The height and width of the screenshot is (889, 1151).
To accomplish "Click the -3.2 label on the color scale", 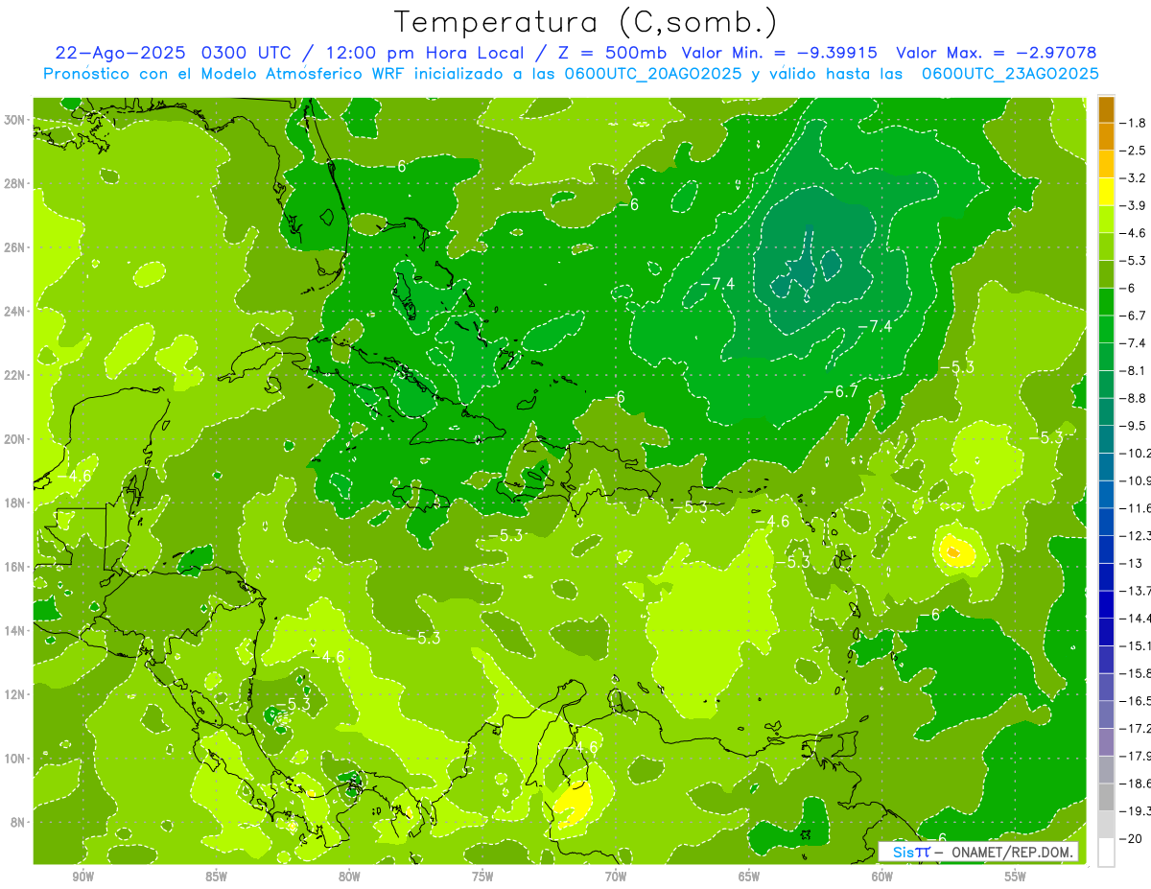I will point(1135,178).
